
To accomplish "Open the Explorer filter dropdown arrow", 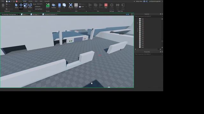I will 162,16.
